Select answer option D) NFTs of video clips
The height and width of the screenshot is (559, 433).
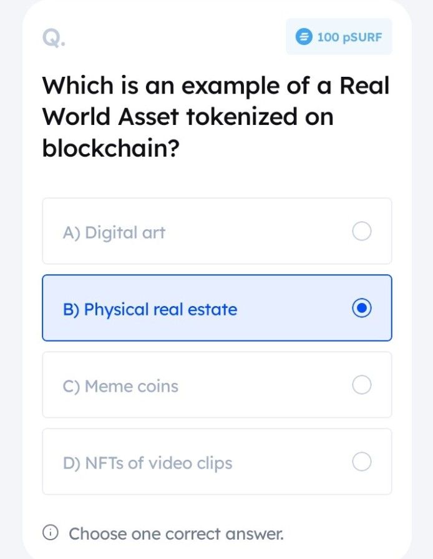[x=216, y=462]
